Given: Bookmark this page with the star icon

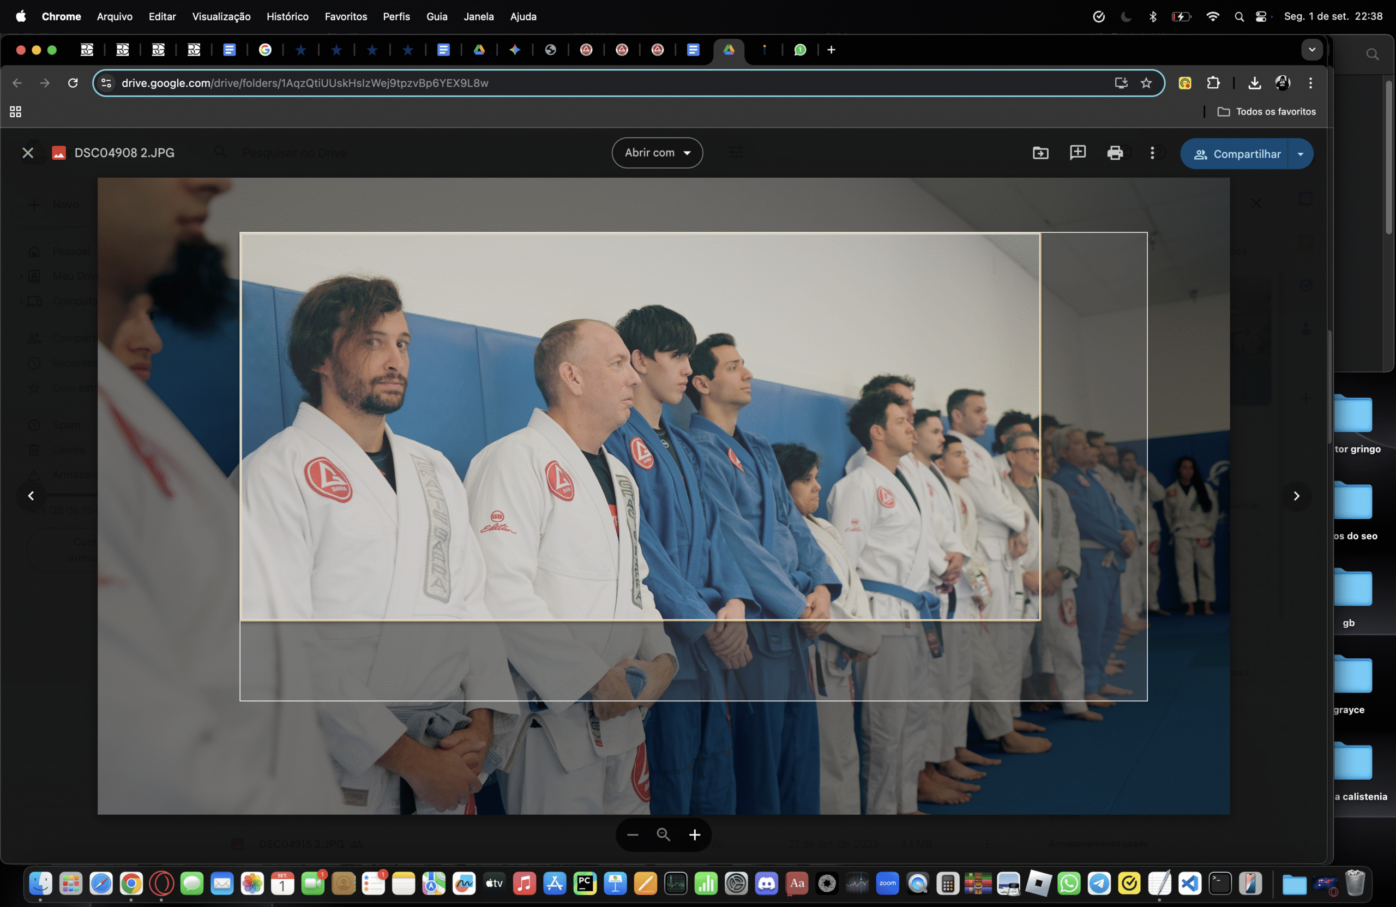Looking at the screenshot, I should [1146, 83].
